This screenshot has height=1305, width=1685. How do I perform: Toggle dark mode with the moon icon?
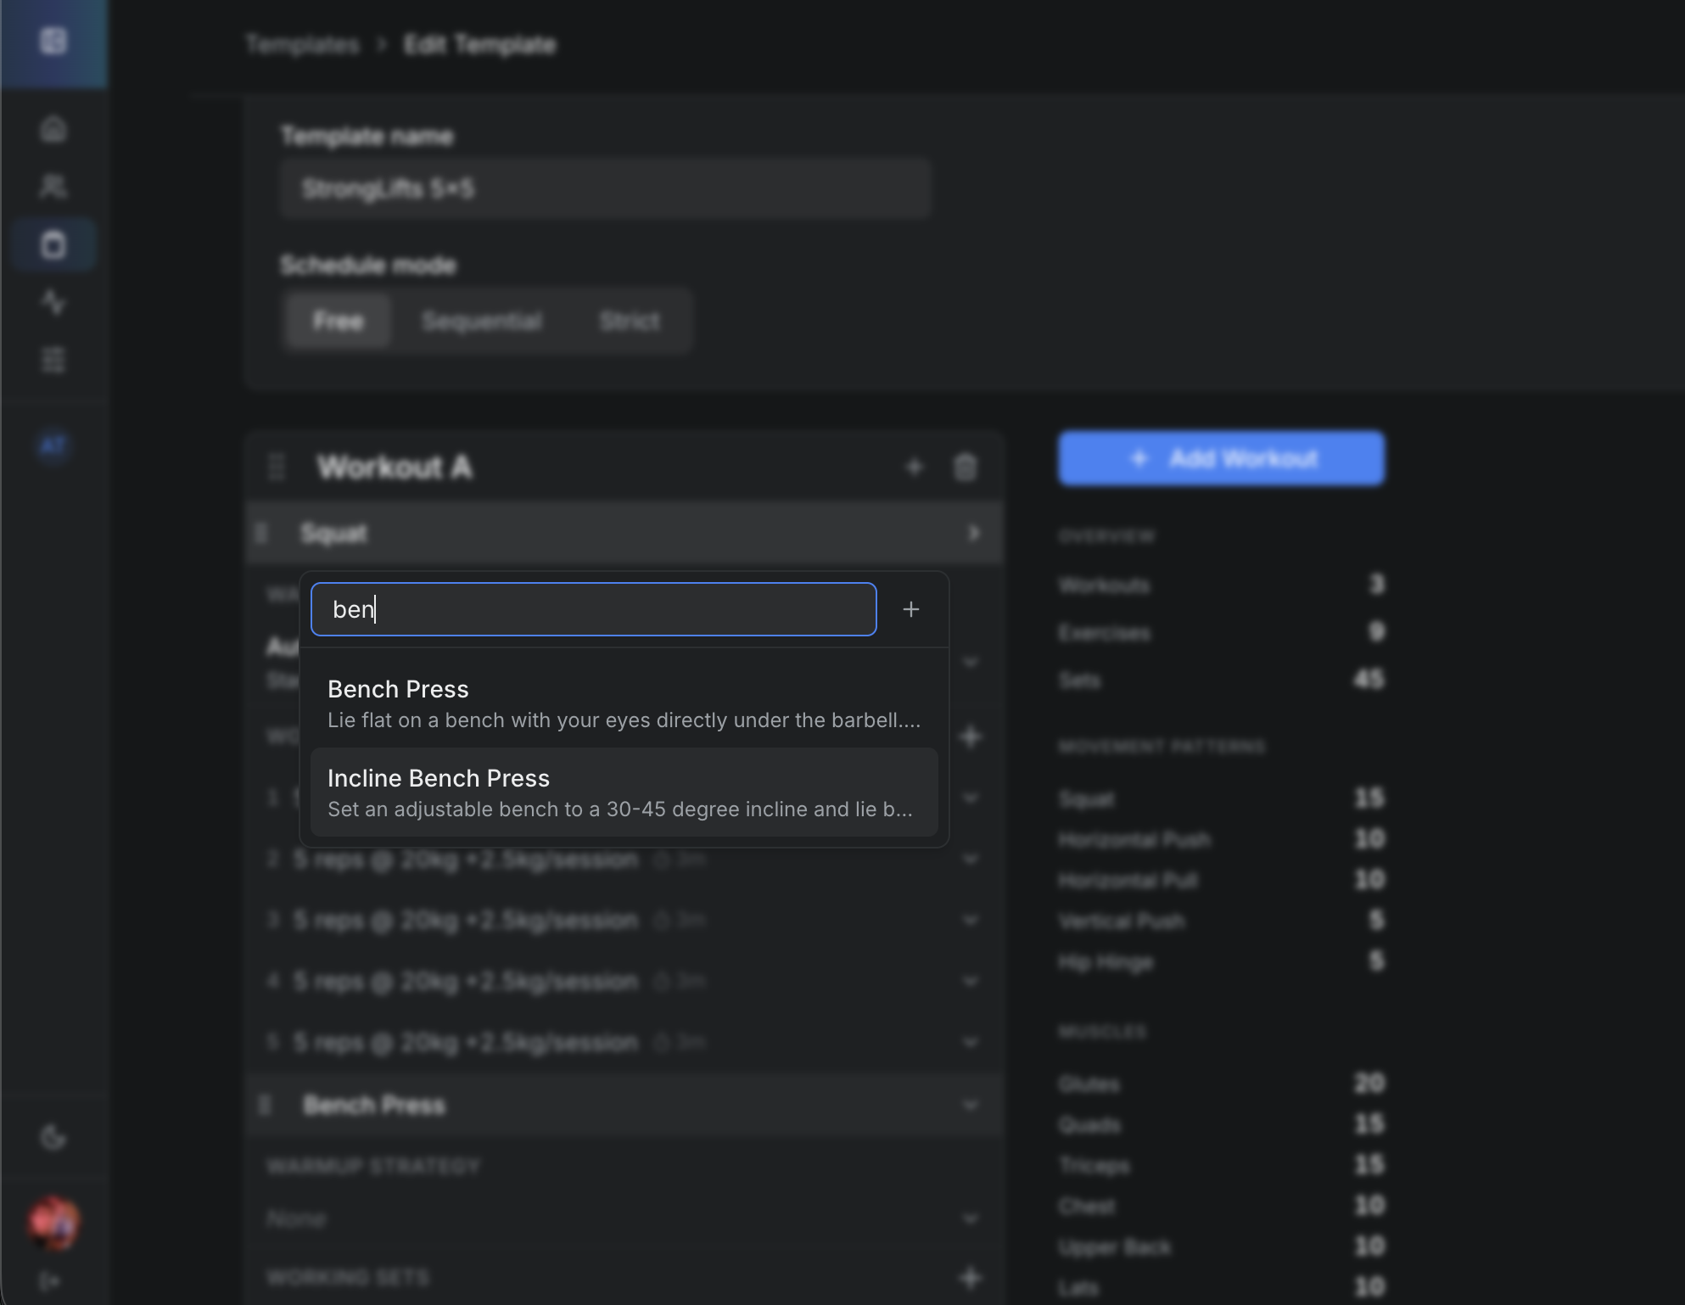(53, 1137)
